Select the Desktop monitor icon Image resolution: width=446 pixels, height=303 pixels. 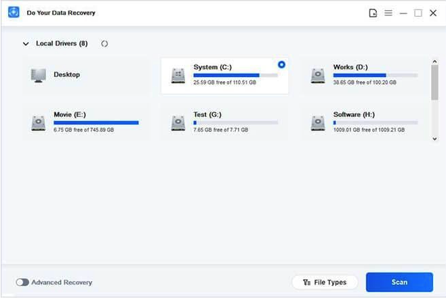click(39, 75)
